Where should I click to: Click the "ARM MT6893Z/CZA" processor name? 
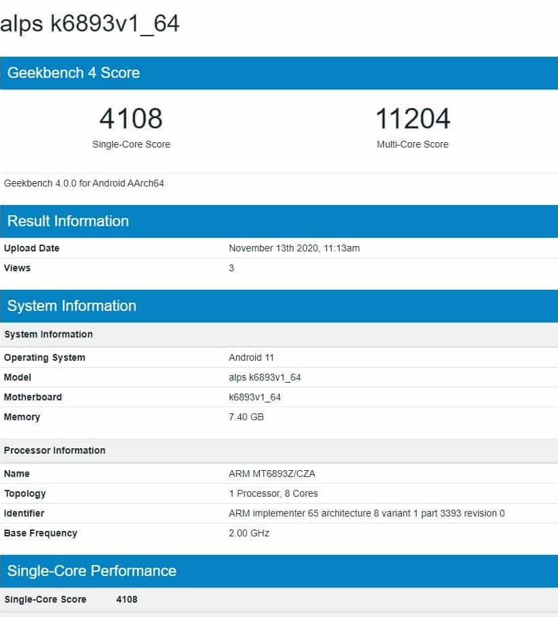pos(272,474)
